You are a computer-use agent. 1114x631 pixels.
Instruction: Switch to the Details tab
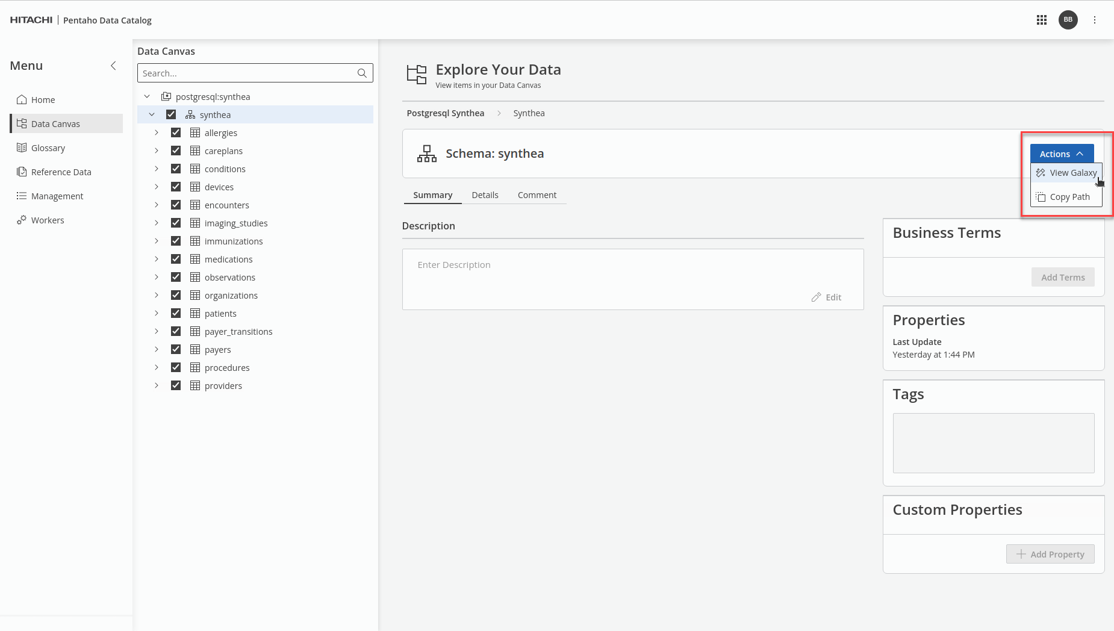click(x=485, y=195)
